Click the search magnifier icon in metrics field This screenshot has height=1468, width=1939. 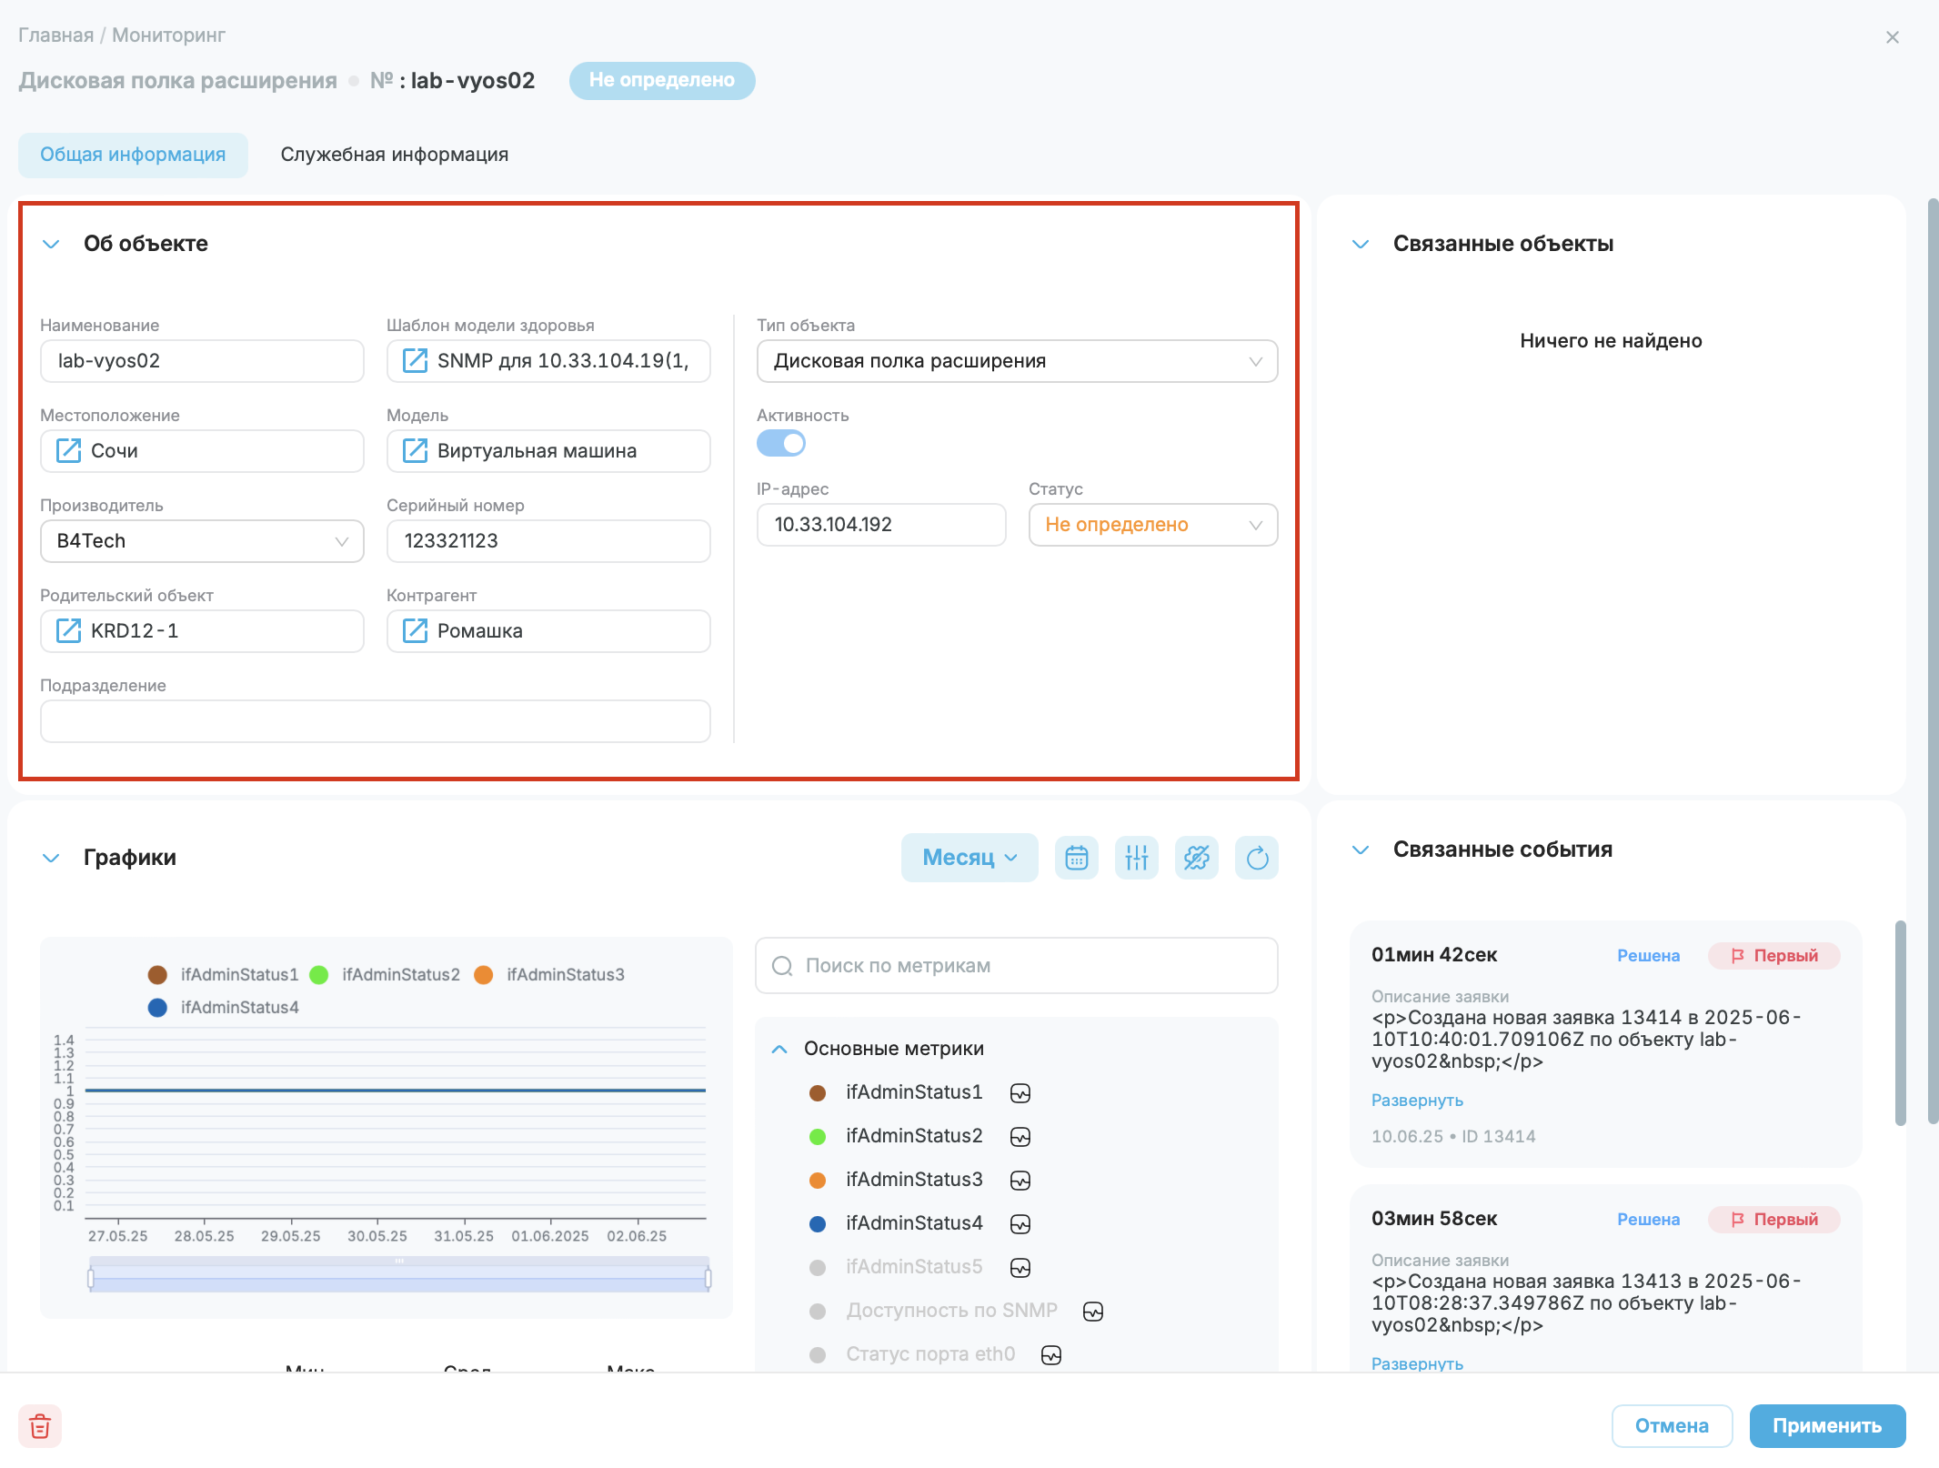coord(782,966)
